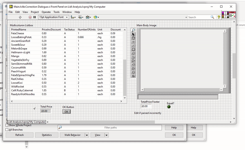
Task: Click the Filter paths magnifier icon
Action: [60, 128]
